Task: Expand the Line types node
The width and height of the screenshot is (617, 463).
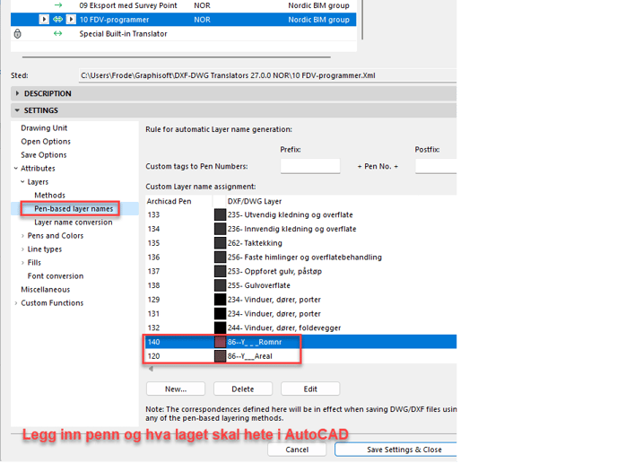Action: 22,249
